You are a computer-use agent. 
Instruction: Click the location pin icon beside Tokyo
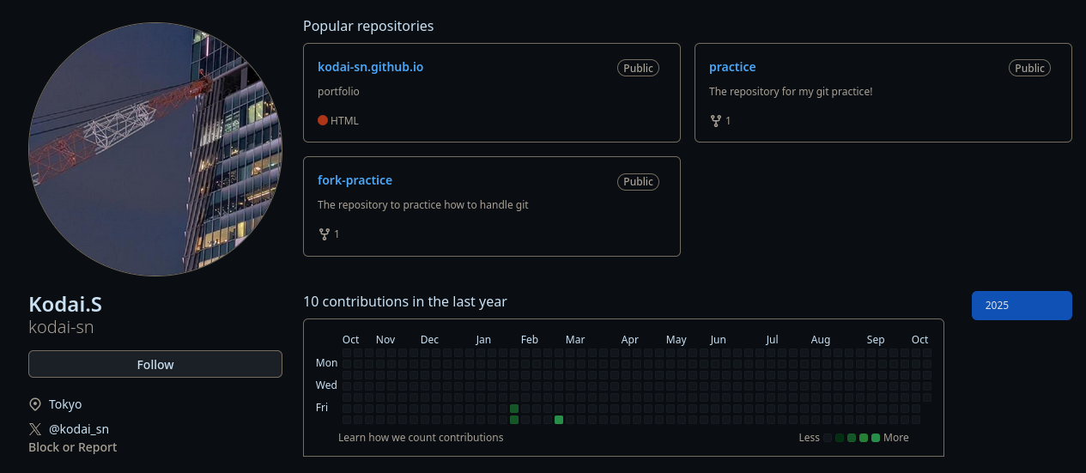35,404
